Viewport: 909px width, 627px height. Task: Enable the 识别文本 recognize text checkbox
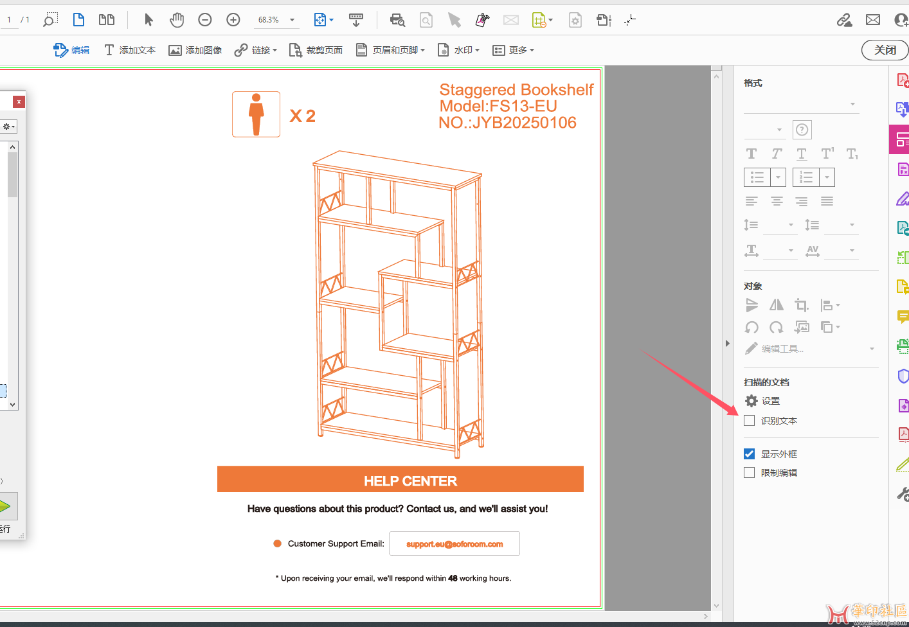pyautogui.click(x=750, y=421)
